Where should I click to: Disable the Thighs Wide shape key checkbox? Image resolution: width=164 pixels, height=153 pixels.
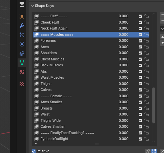[140, 121]
